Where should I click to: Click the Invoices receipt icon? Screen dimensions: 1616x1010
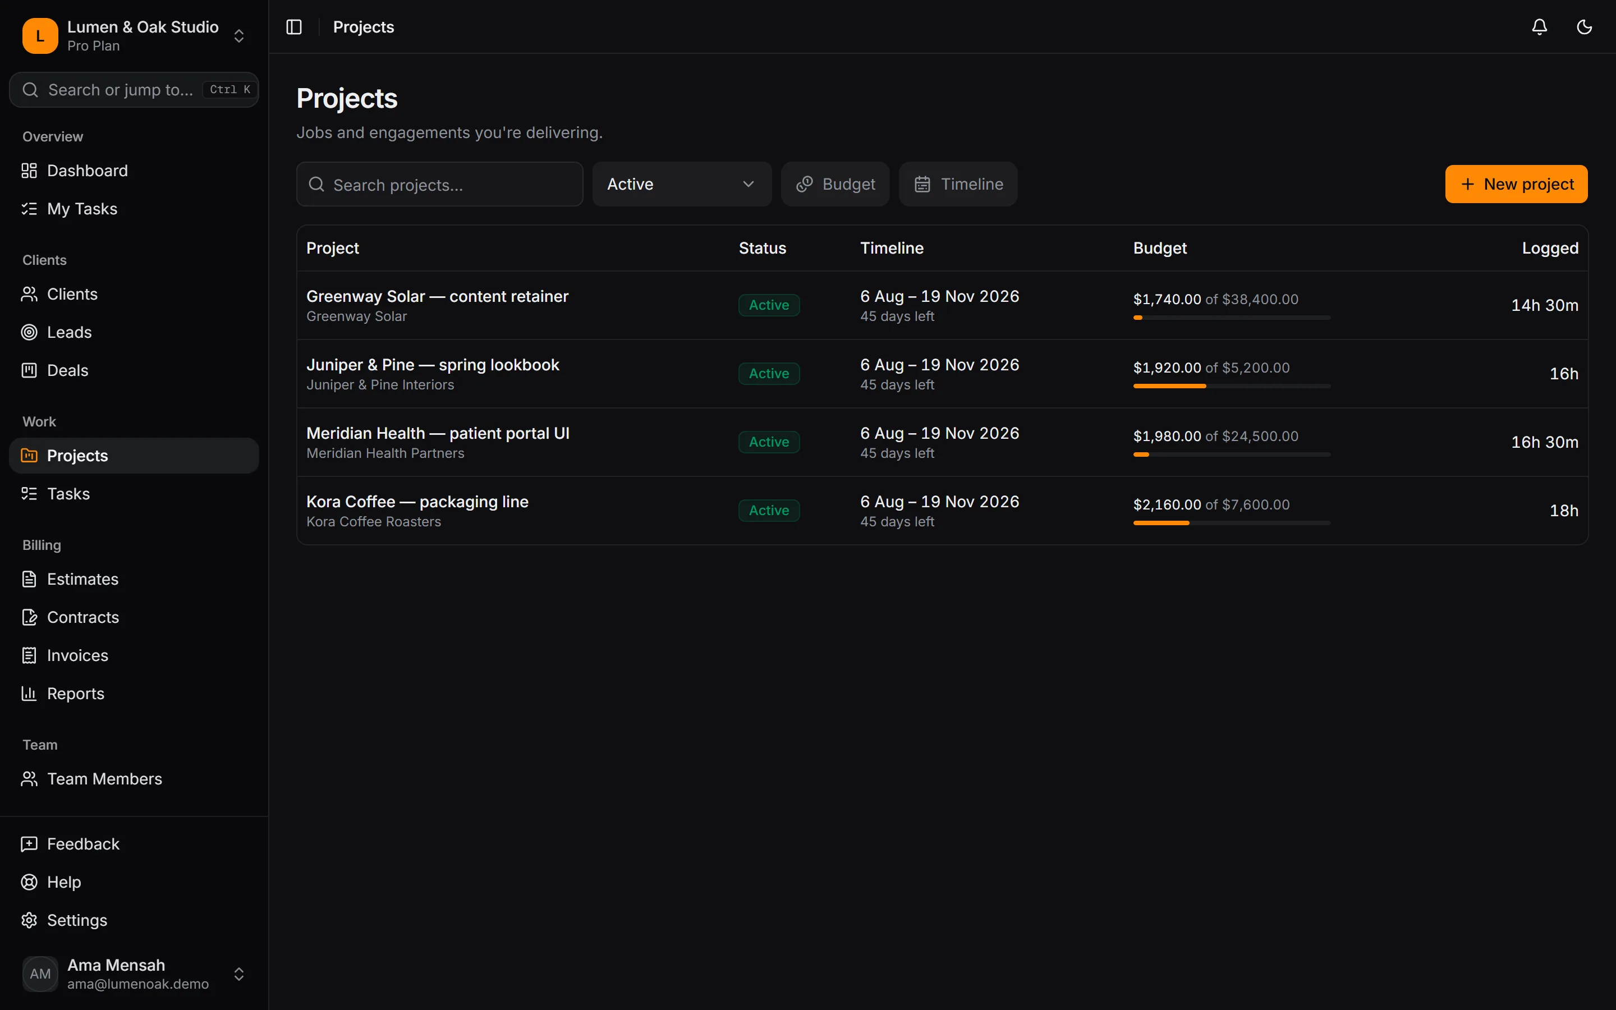click(29, 655)
